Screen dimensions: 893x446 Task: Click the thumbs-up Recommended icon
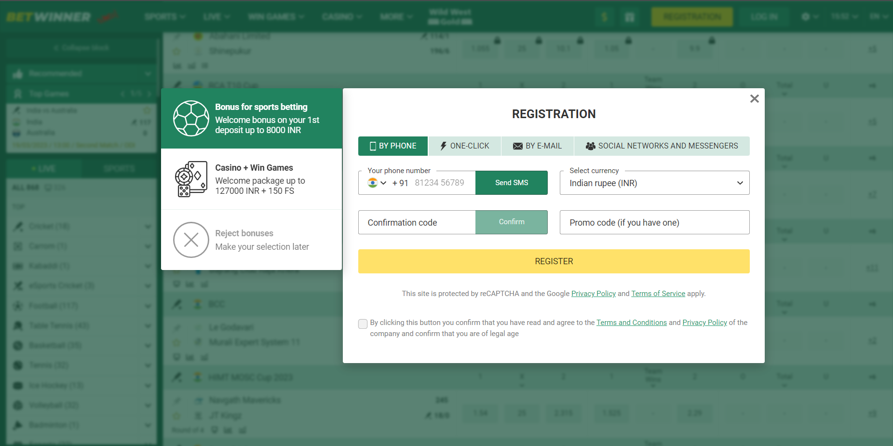tap(18, 73)
